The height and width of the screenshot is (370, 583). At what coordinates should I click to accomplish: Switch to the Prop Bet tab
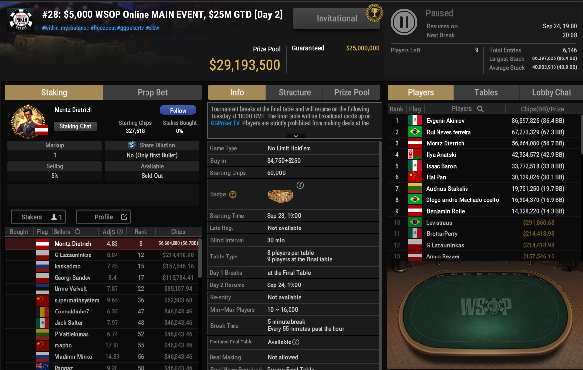(x=152, y=92)
